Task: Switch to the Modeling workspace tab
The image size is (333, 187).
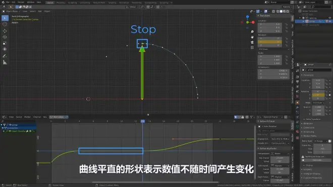Action: (61, 3)
